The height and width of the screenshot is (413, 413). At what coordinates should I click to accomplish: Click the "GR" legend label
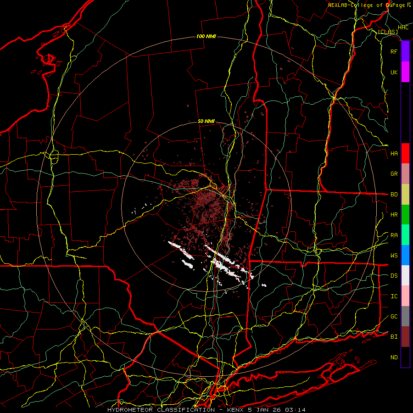(394, 174)
